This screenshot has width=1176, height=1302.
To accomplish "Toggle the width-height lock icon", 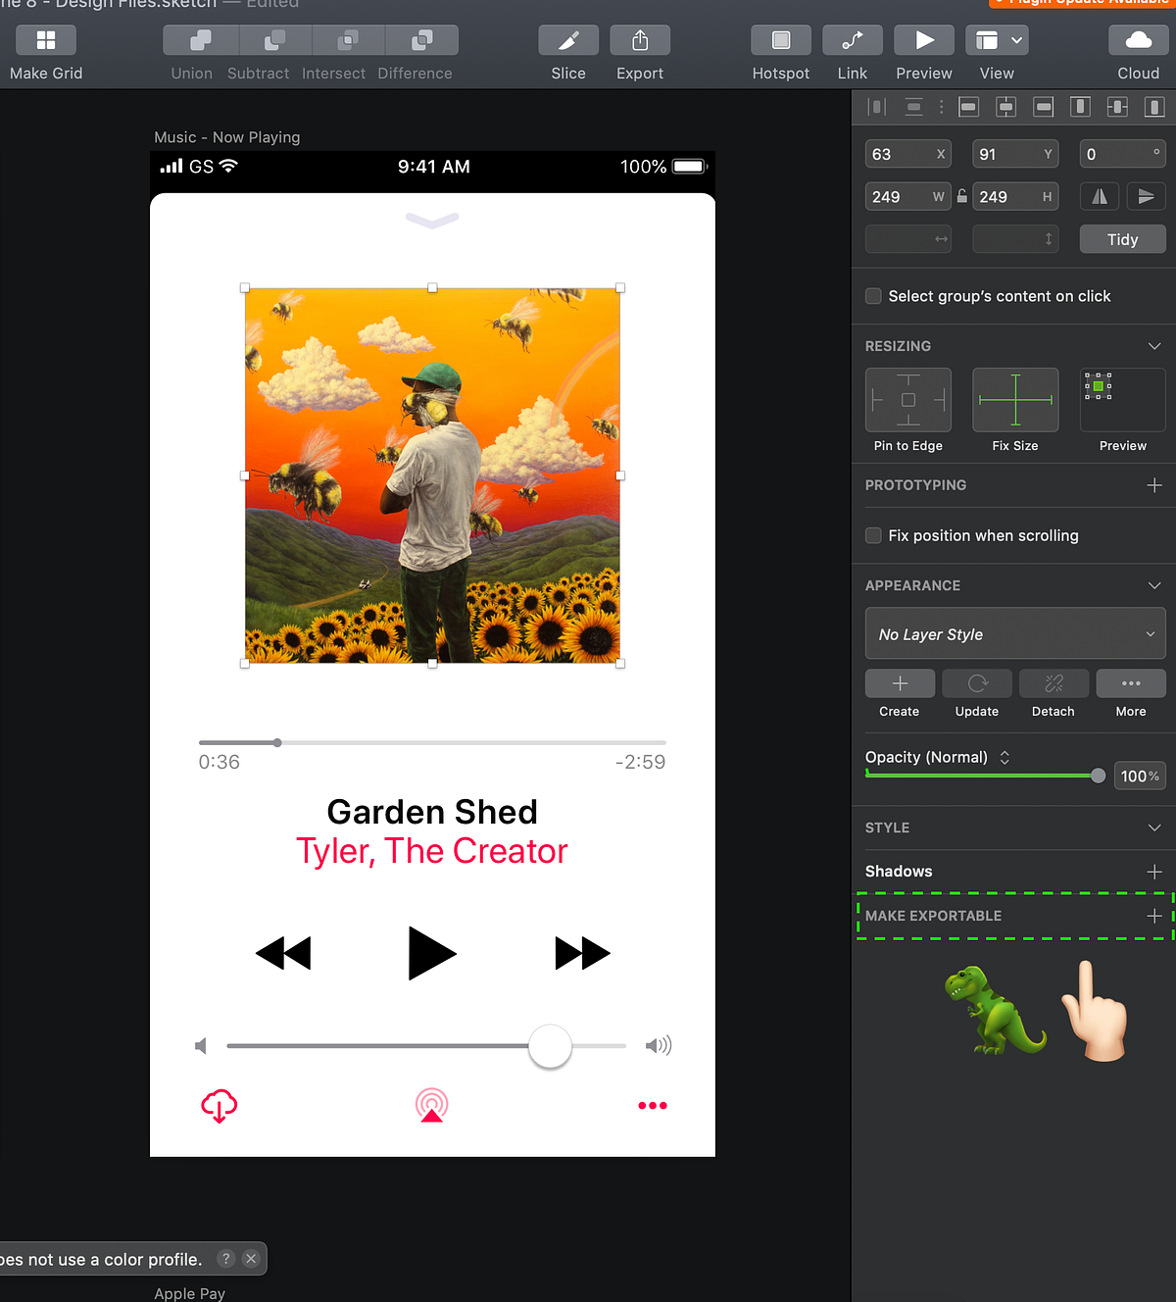I will click(x=961, y=196).
